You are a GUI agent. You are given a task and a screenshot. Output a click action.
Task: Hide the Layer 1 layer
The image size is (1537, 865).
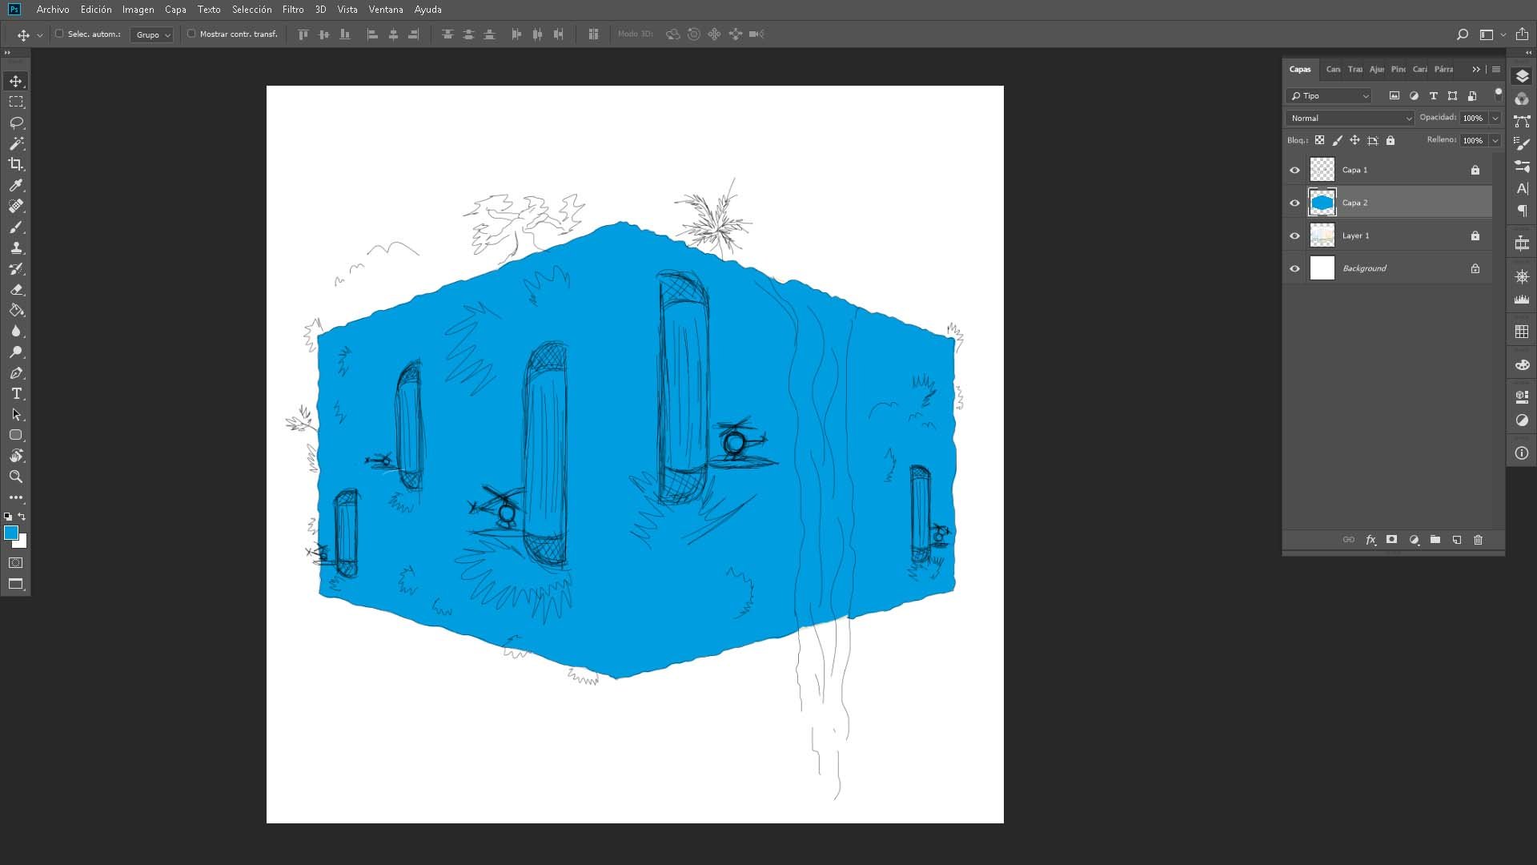tap(1294, 235)
